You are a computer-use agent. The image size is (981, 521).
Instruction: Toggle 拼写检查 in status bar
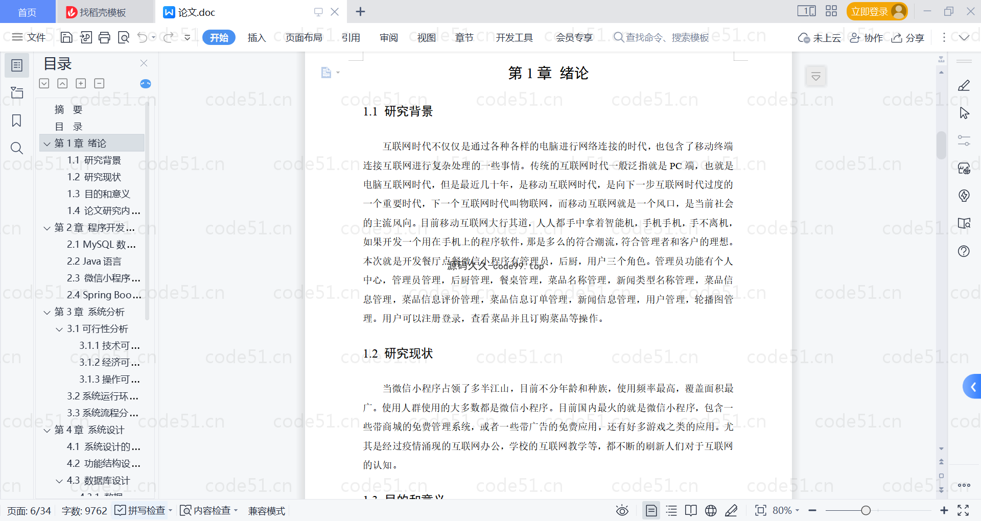[143, 510]
